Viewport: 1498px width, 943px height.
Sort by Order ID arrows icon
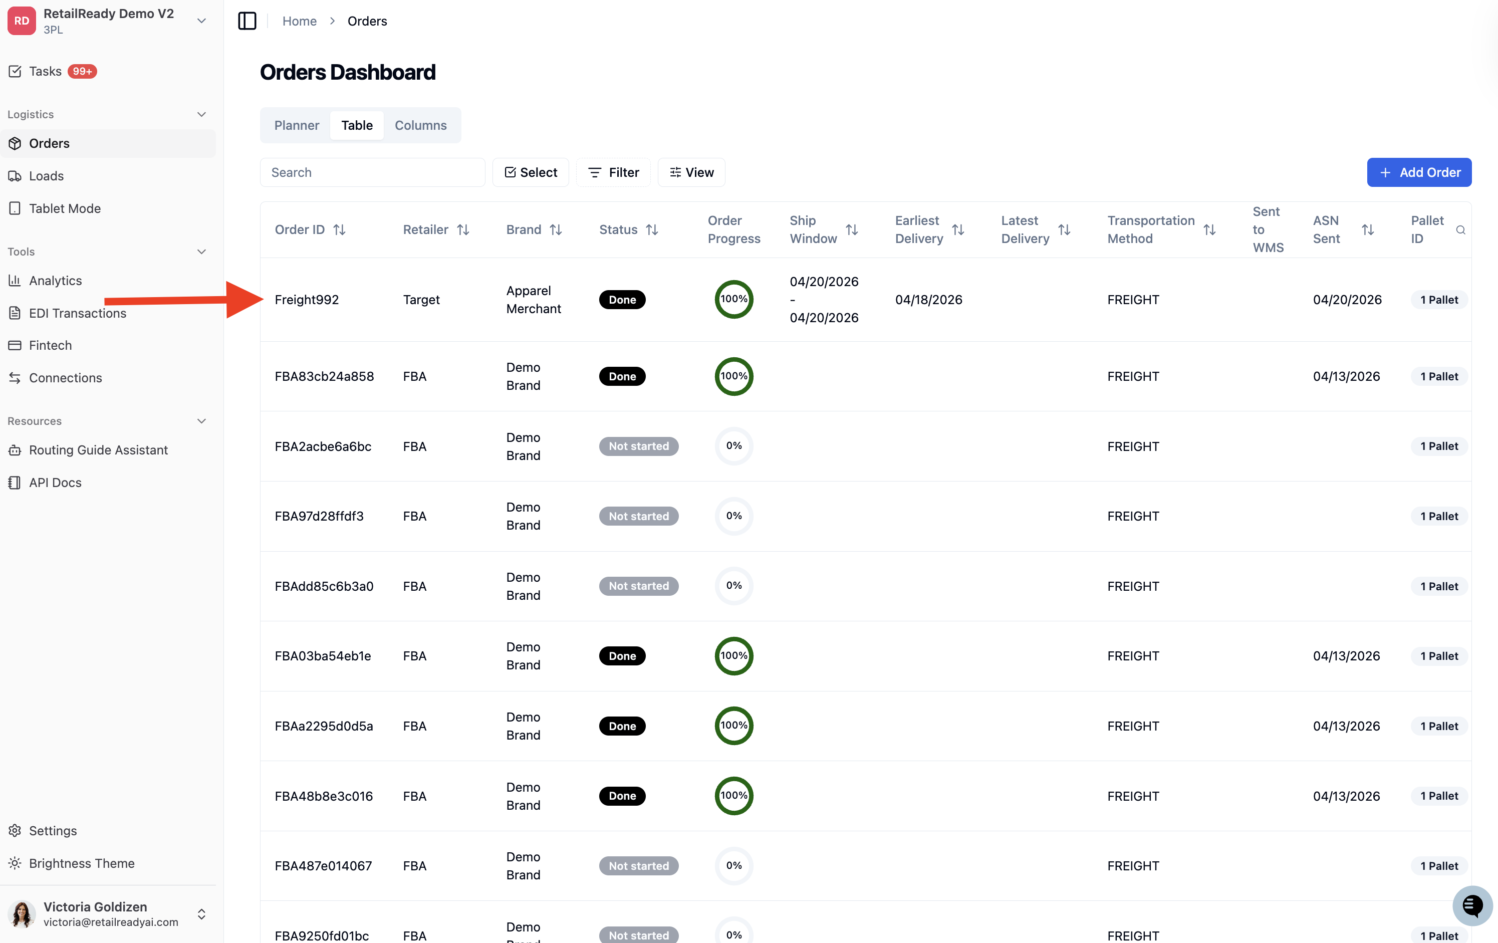click(x=339, y=229)
